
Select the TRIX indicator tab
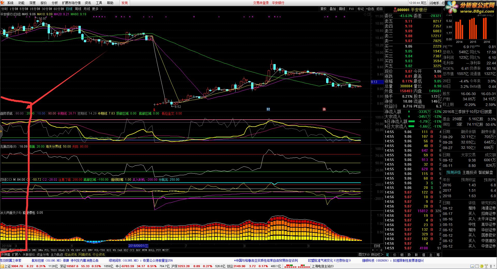pos(54,250)
